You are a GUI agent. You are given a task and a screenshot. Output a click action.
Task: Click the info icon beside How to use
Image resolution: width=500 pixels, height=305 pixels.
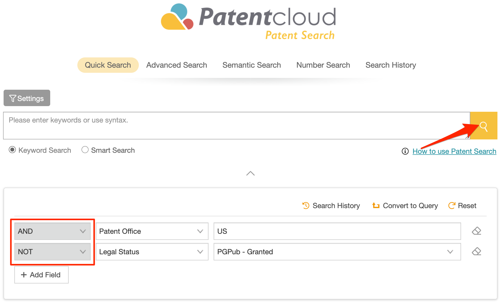(x=405, y=151)
